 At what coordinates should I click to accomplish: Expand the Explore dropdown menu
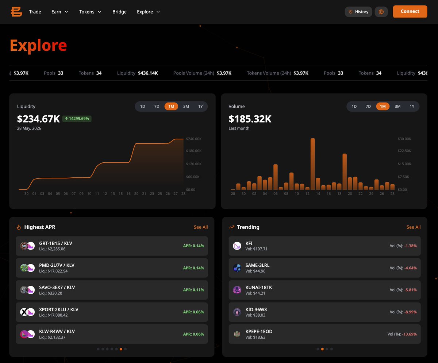coord(149,12)
